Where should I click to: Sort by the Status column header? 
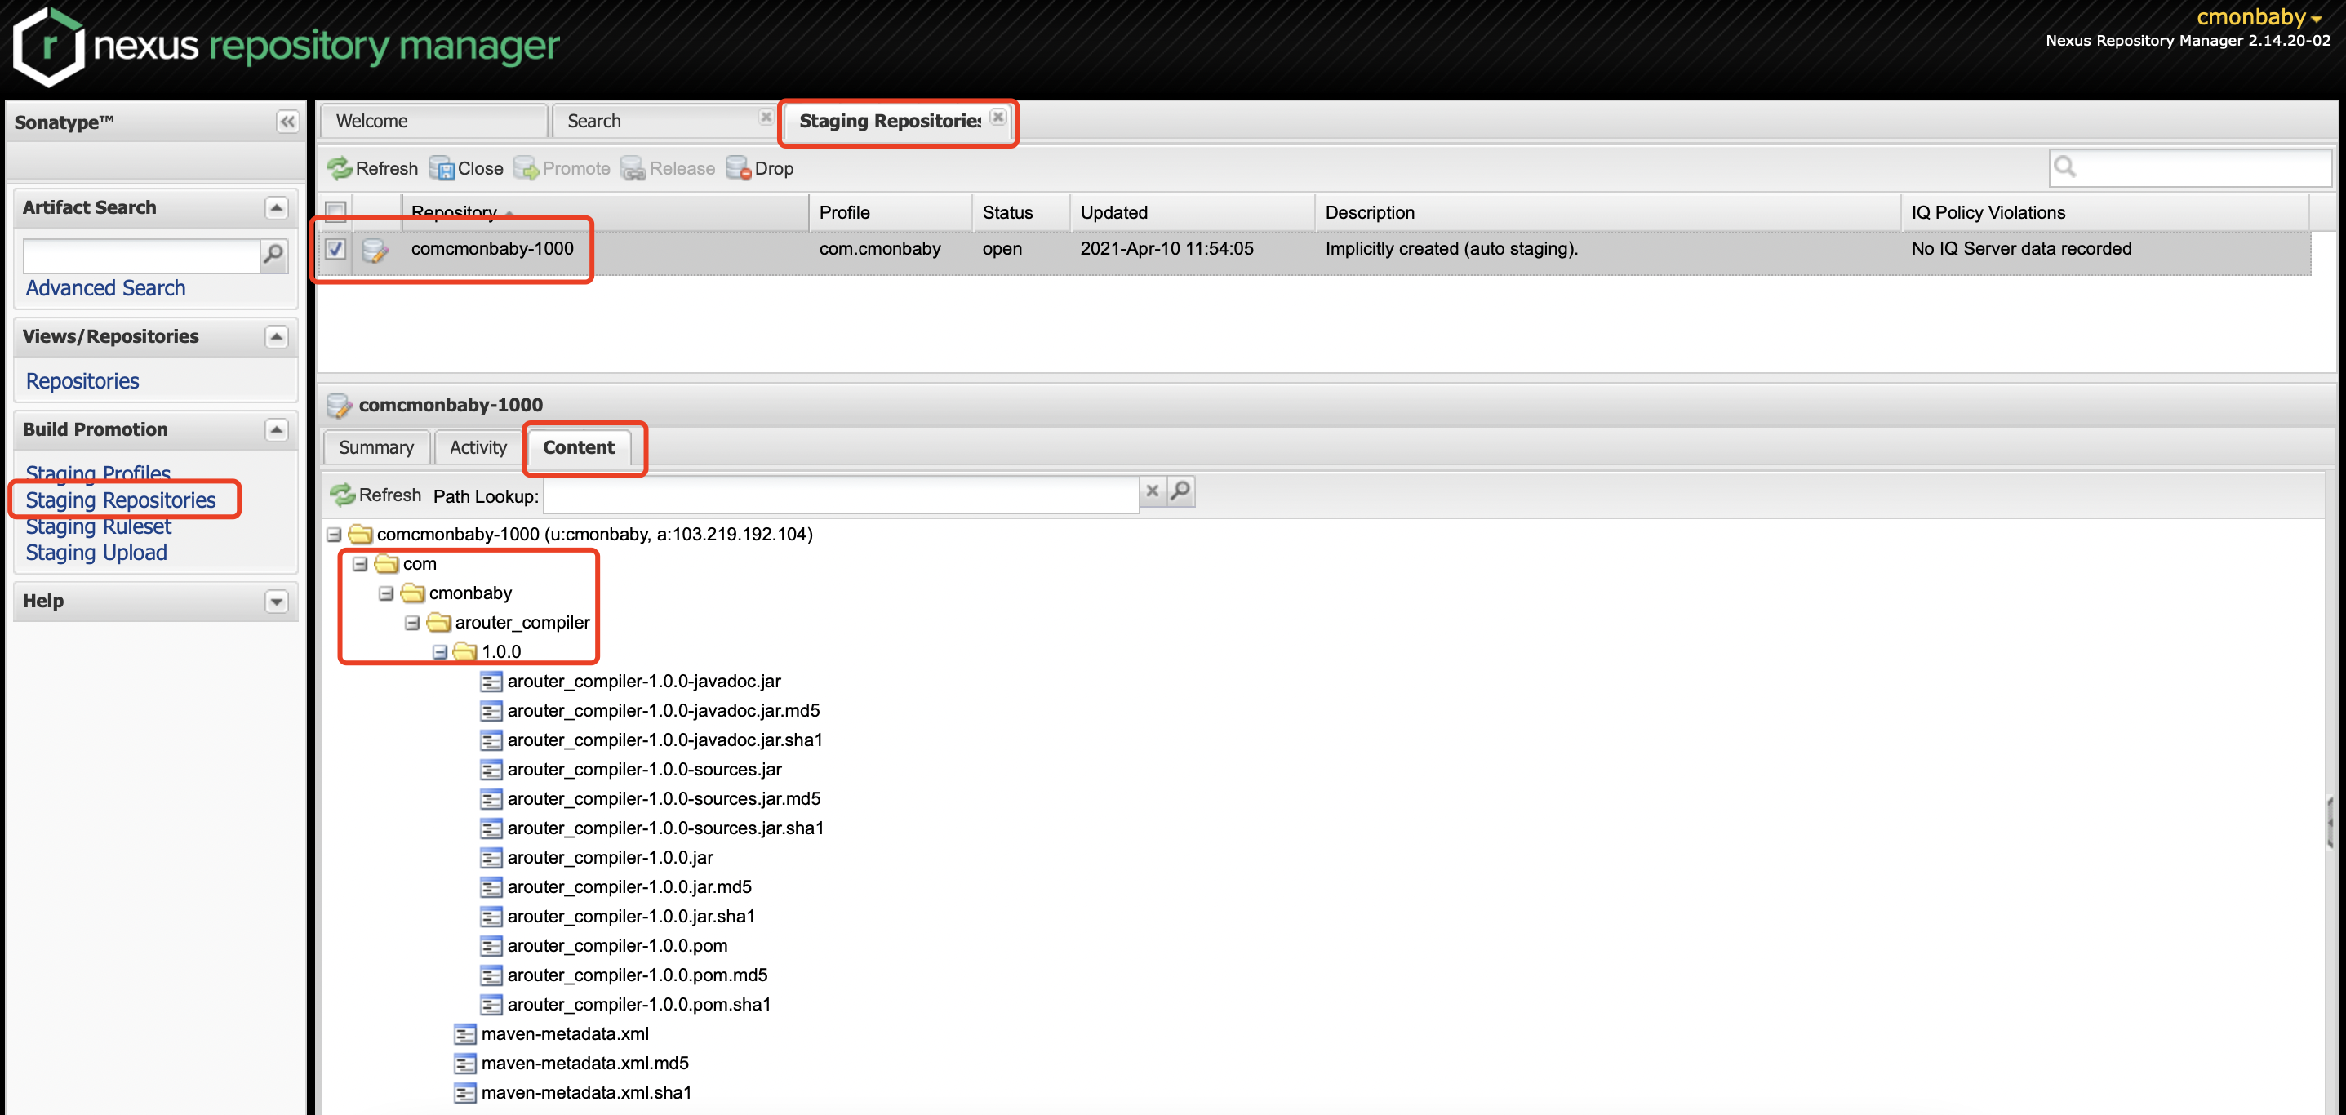(x=1021, y=212)
